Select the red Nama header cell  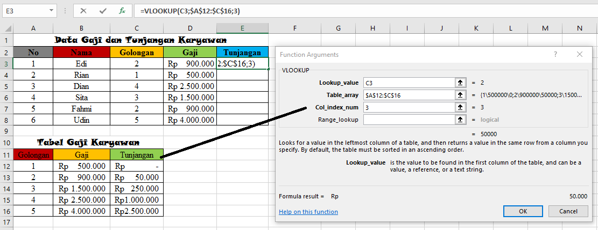(x=82, y=52)
